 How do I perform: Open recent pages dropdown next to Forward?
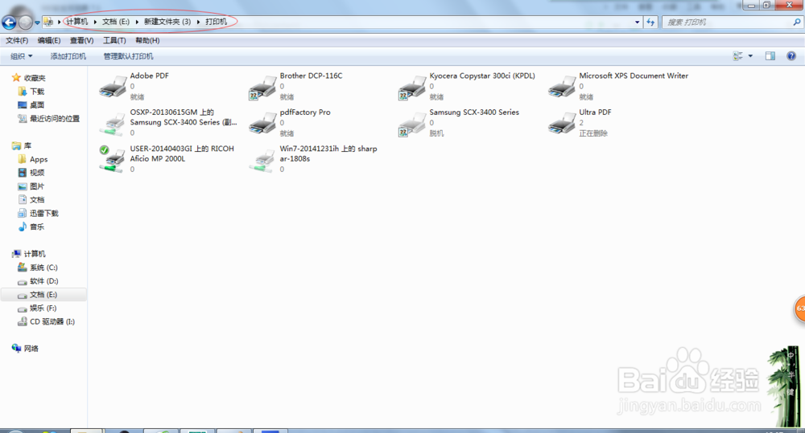[37, 22]
